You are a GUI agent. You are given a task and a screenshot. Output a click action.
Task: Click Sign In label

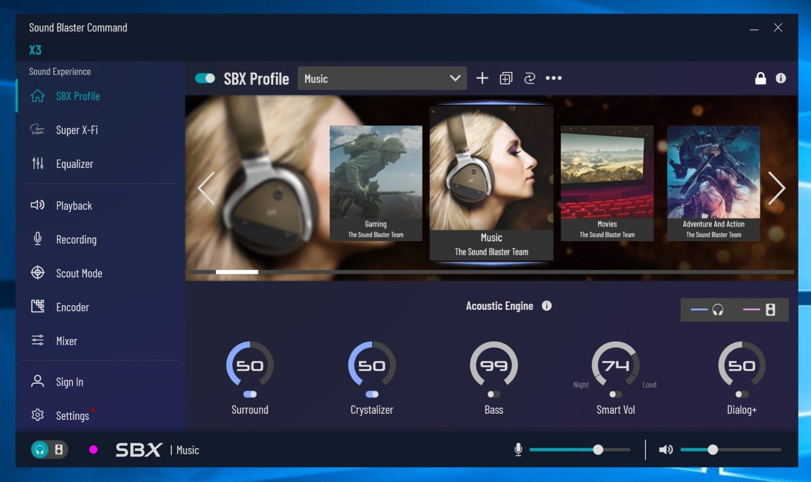click(x=69, y=382)
